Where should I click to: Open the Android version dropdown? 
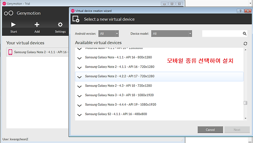(109, 34)
